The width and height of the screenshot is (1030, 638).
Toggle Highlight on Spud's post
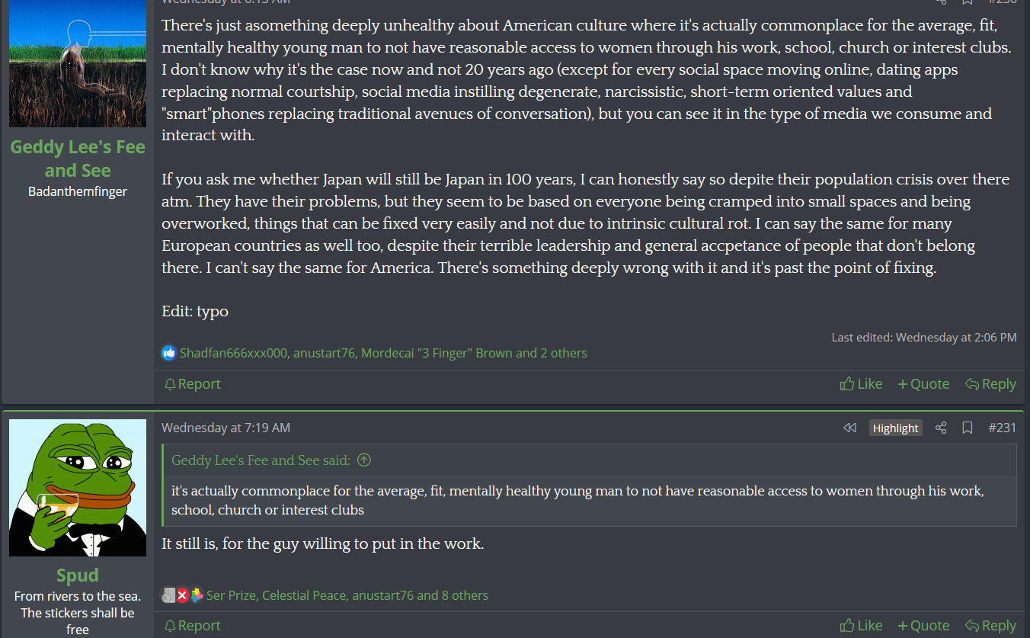pyautogui.click(x=895, y=428)
